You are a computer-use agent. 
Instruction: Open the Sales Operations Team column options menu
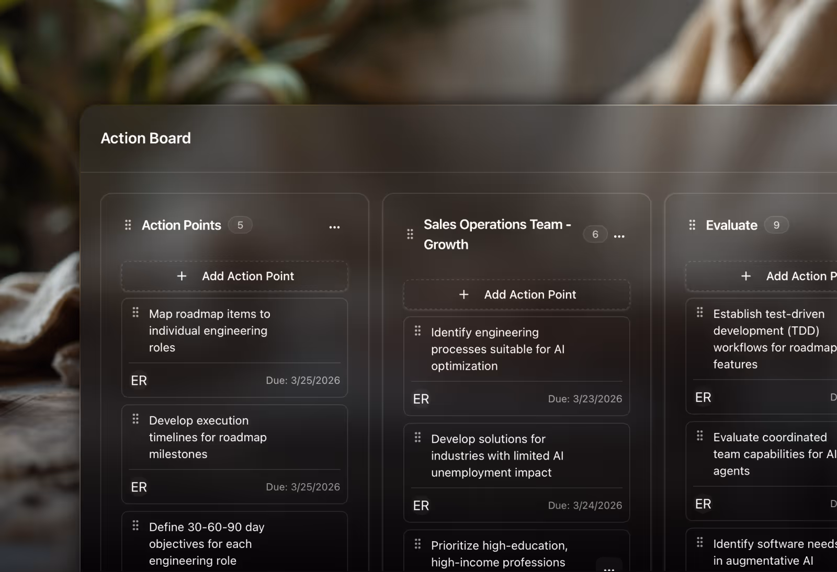pos(619,236)
